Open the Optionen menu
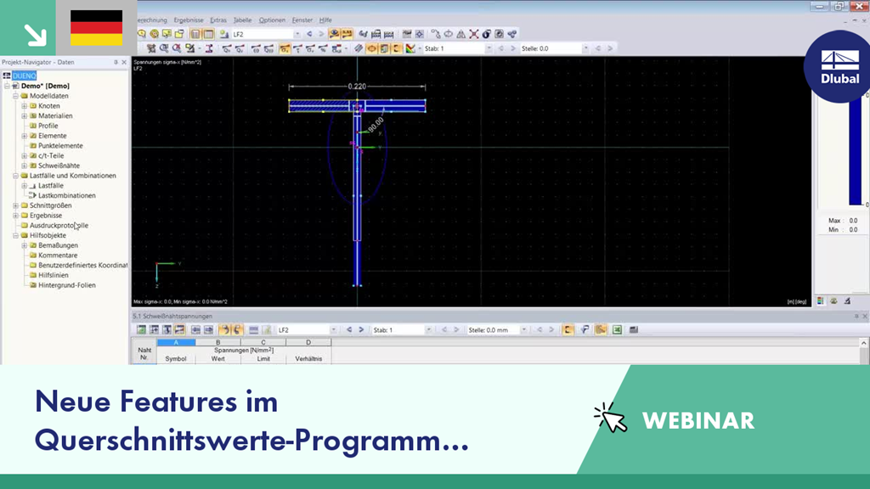Screen dimensions: 870x489 coord(272,20)
